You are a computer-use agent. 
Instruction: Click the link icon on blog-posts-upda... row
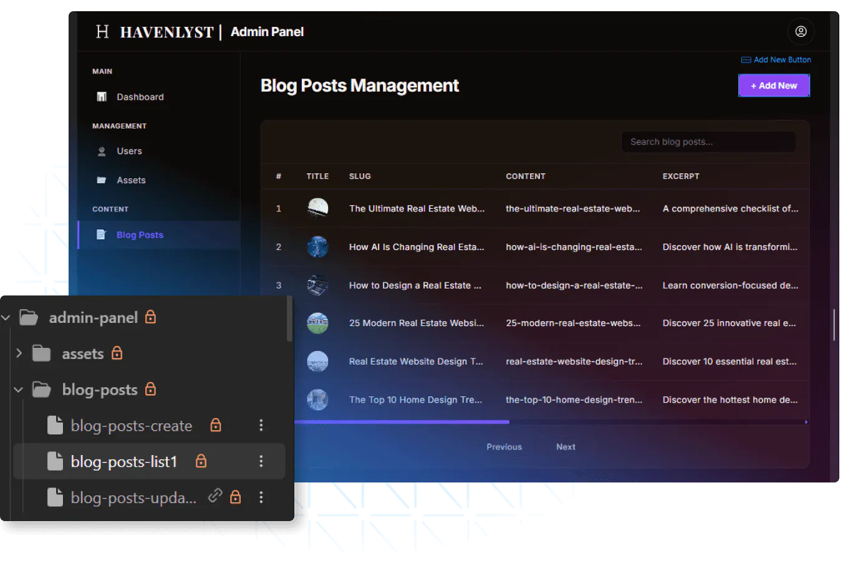click(x=215, y=496)
